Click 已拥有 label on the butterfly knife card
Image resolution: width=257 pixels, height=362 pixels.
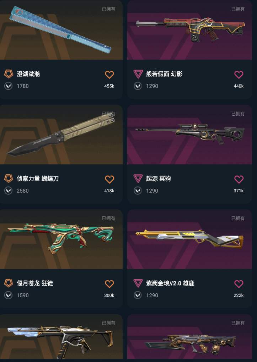108,114
